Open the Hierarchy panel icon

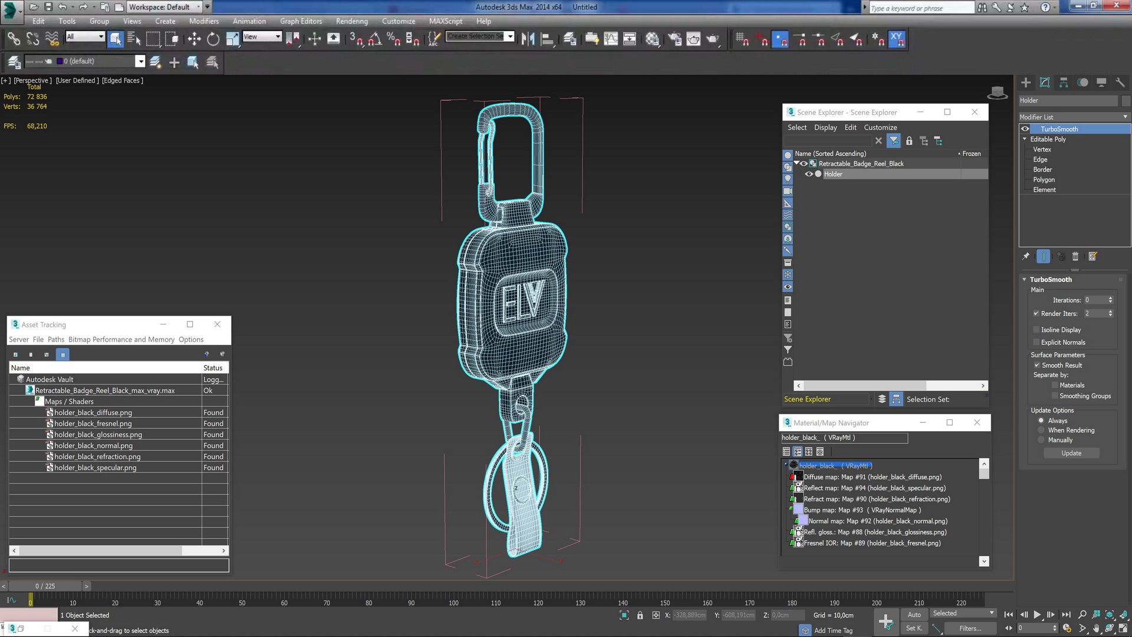1064,83
